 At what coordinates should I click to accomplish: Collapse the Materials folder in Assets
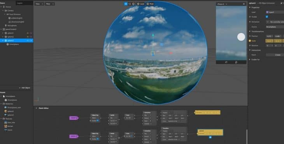pos(1,104)
